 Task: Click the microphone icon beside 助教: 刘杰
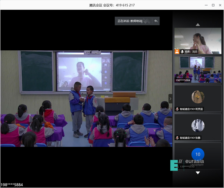point(183,51)
